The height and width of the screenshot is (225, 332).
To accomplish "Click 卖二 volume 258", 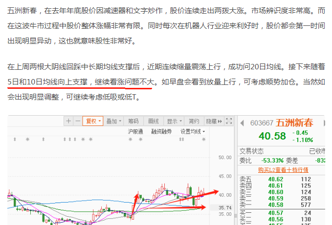I will [306, 198].
